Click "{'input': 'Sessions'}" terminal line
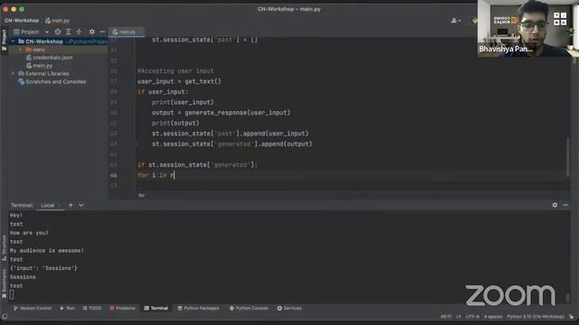Screen dimensions: 579x325 [43, 268]
